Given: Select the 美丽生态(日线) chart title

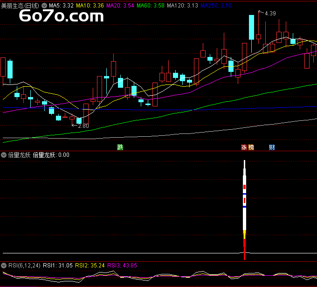Looking at the screenshot, I should pyautogui.click(x=20, y=6).
